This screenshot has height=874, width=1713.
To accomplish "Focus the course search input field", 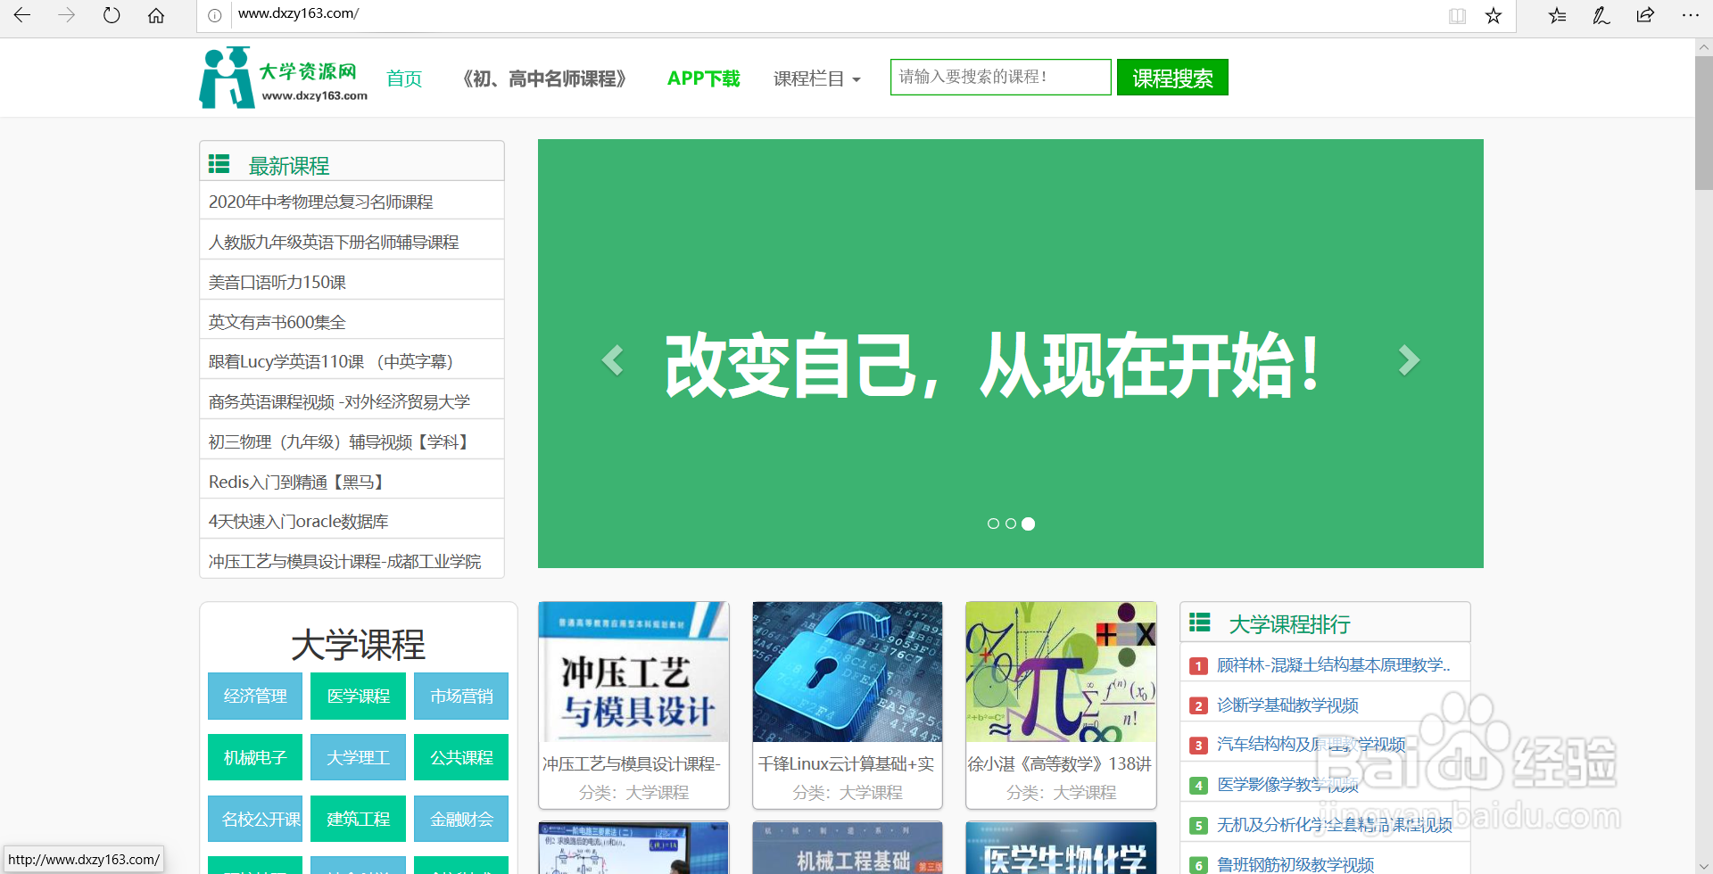I will pyautogui.click(x=1001, y=78).
